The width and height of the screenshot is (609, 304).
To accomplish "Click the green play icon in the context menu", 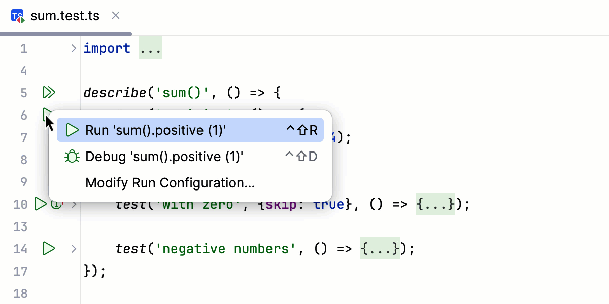I will 72,130.
